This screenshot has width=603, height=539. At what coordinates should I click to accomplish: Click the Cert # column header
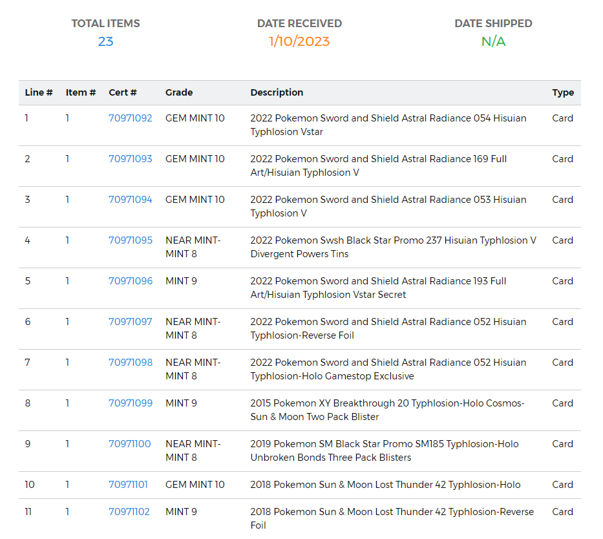click(x=123, y=92)
